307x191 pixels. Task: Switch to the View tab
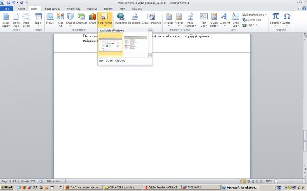pyautogui.click(x=122, y=8)
